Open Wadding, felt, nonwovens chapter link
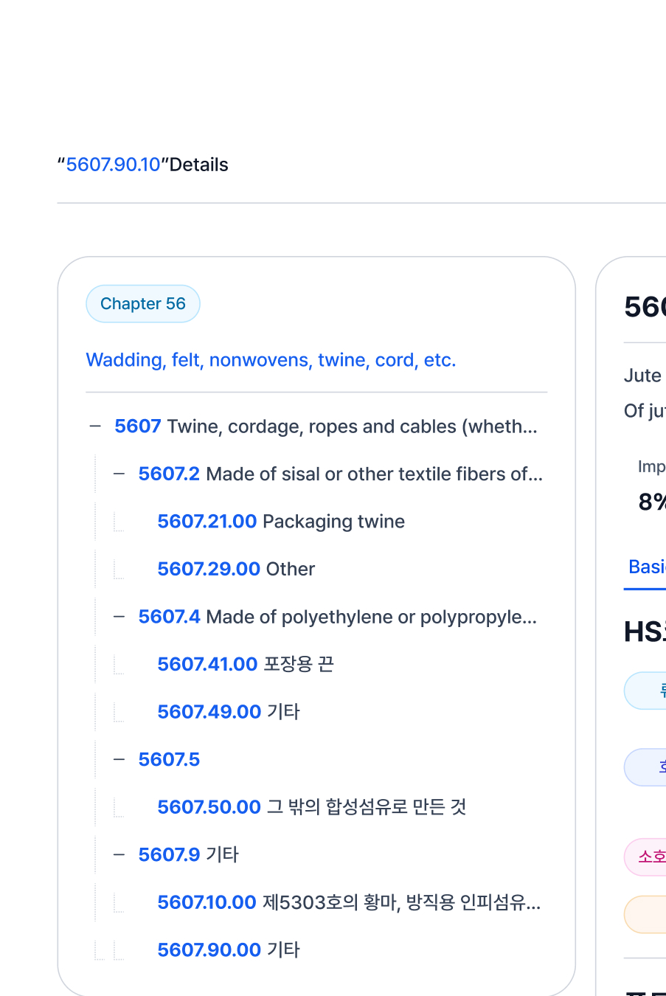This screenshot has height=996, width=666. 271,360
